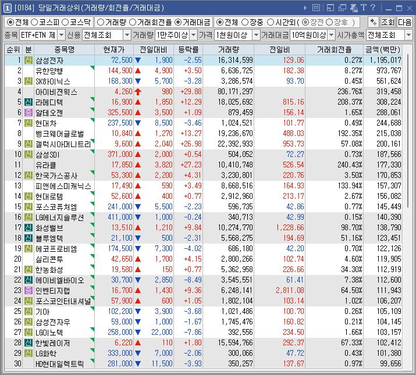This screenshot has width=416, height=375.
Task: Click the 신 badge on 현대차 row
Action: pos(29,123)
